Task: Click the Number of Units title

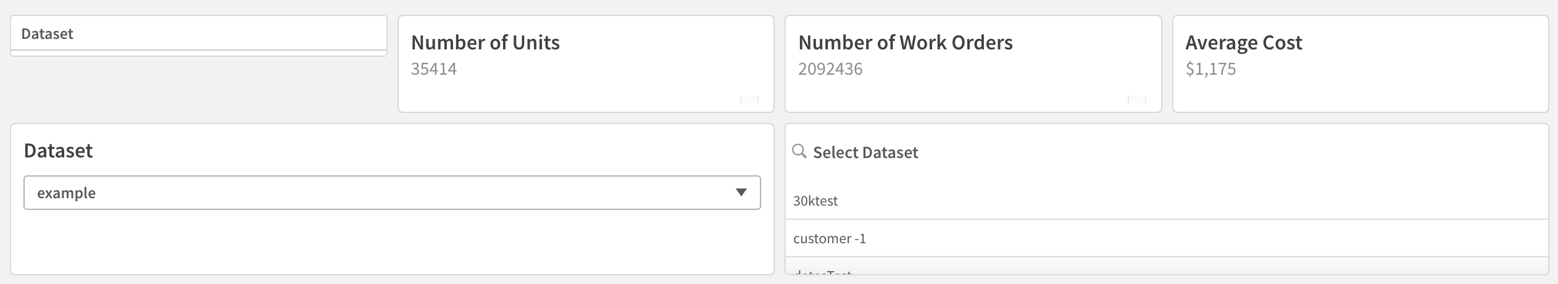Action: pos(485,43)
